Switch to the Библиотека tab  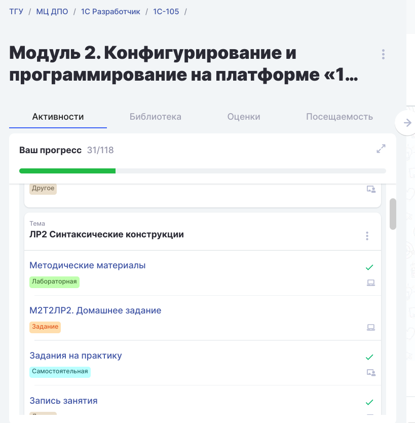point(156,117)
